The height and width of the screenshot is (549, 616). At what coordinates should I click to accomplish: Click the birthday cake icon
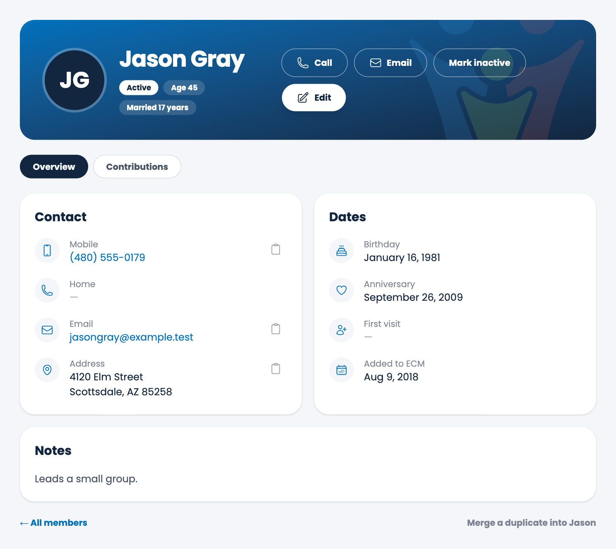[342, 250]
